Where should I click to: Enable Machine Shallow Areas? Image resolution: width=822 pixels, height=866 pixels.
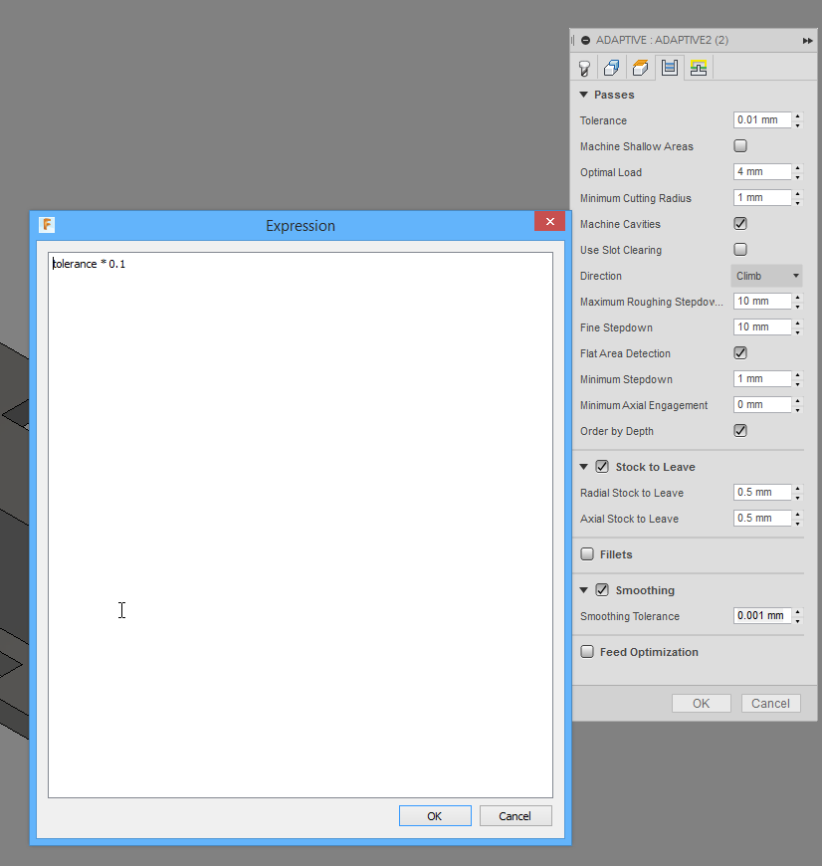[740, 145]
